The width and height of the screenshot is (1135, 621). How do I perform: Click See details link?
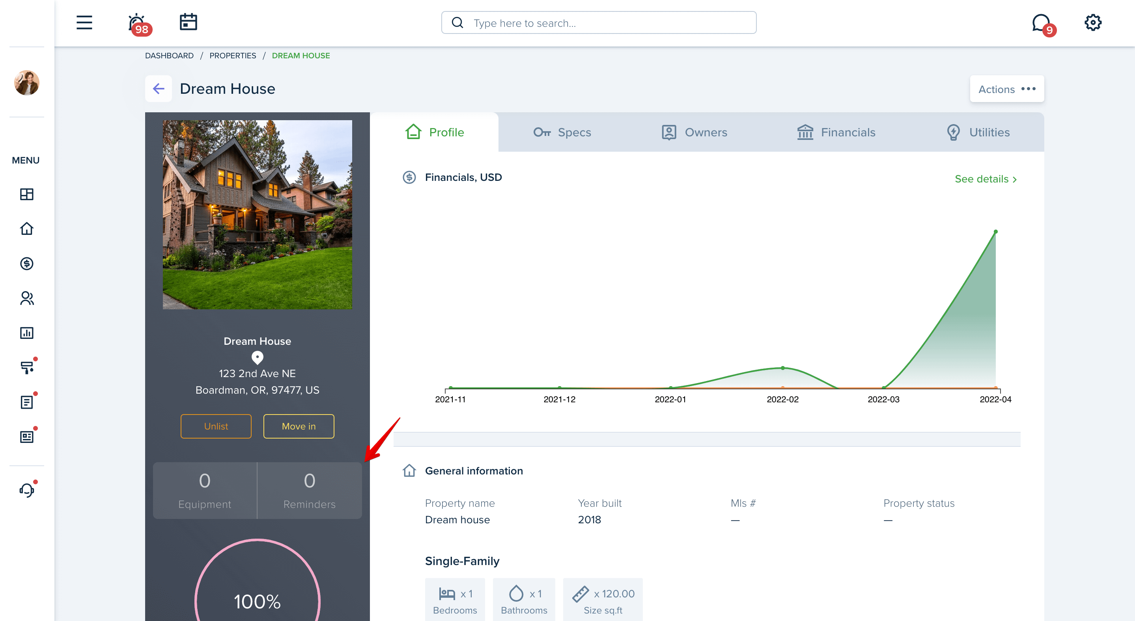(x=986, y=179)
